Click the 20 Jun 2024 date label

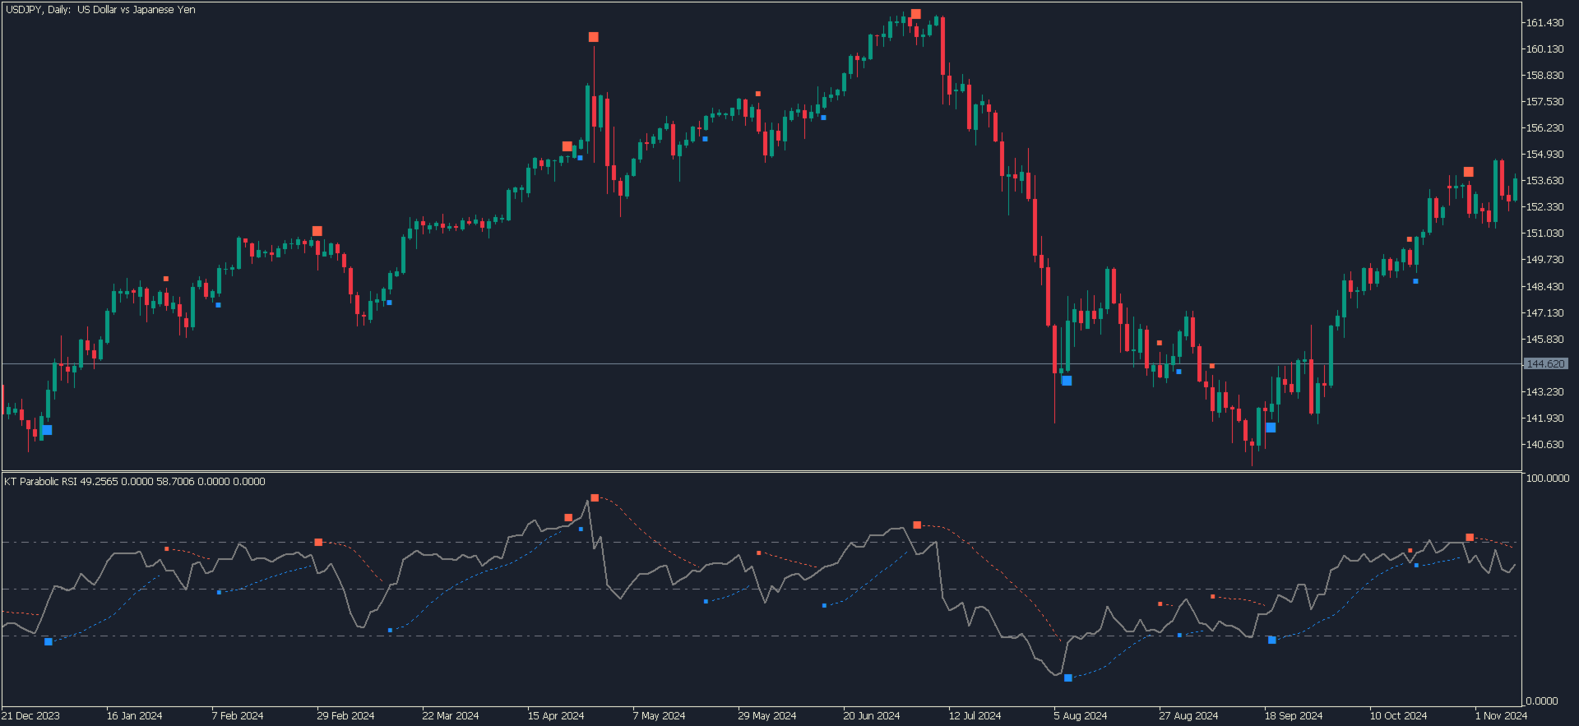pyautogui.click(x=872, y=716)
